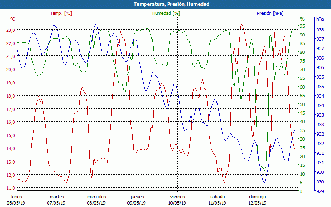Click the 35 humidity axis value
The width and height of the screenshot is (331, 207).
pos(302,130)
